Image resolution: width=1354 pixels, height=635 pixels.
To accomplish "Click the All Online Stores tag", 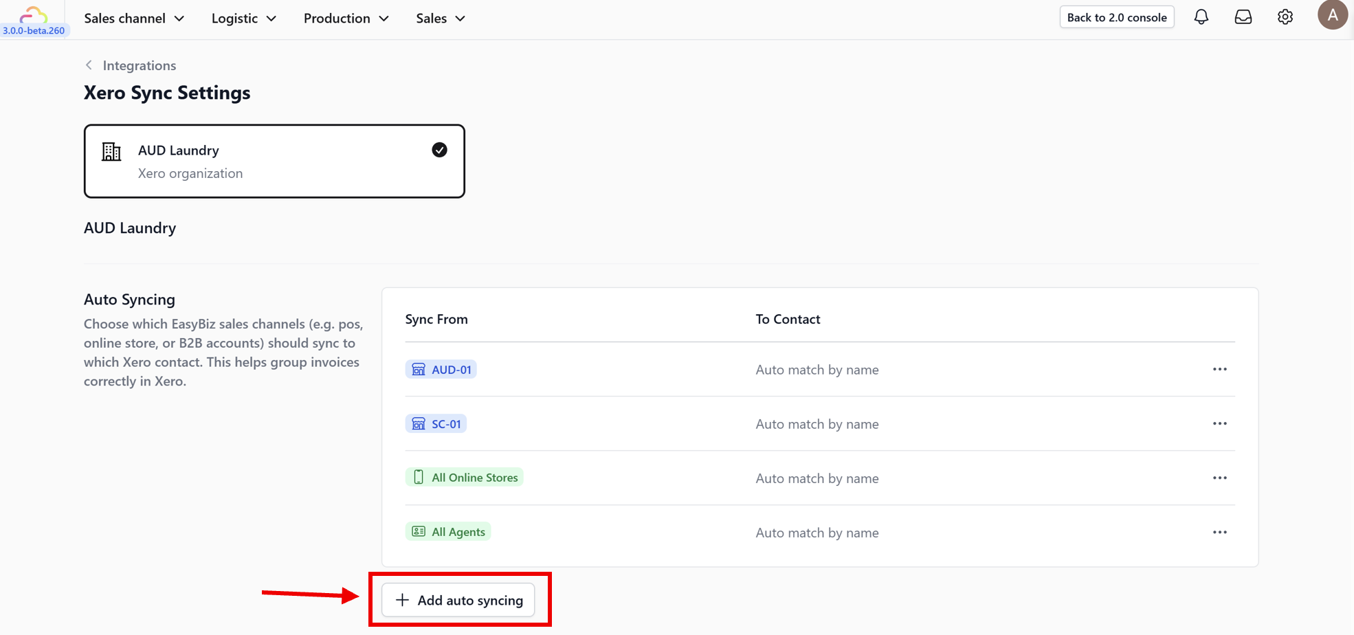I will pos(465,477).
